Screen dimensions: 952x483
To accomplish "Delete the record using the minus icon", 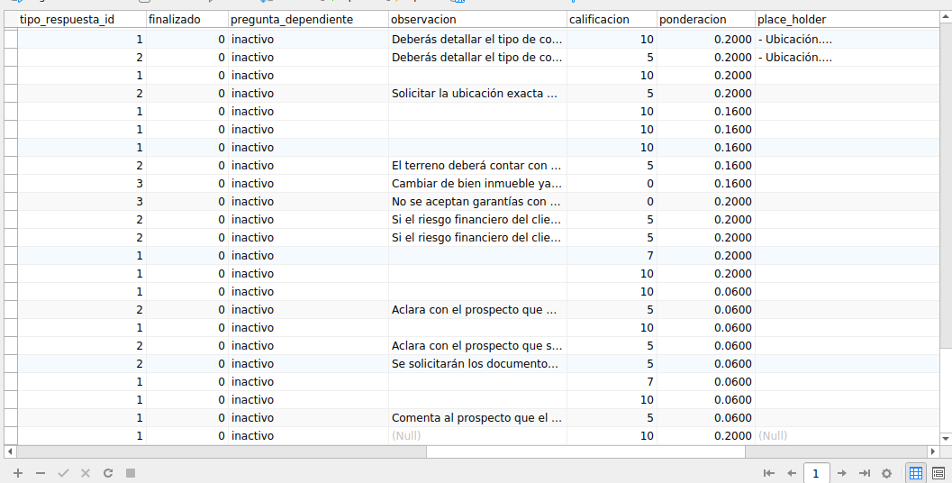I will (x=41, y=473).
